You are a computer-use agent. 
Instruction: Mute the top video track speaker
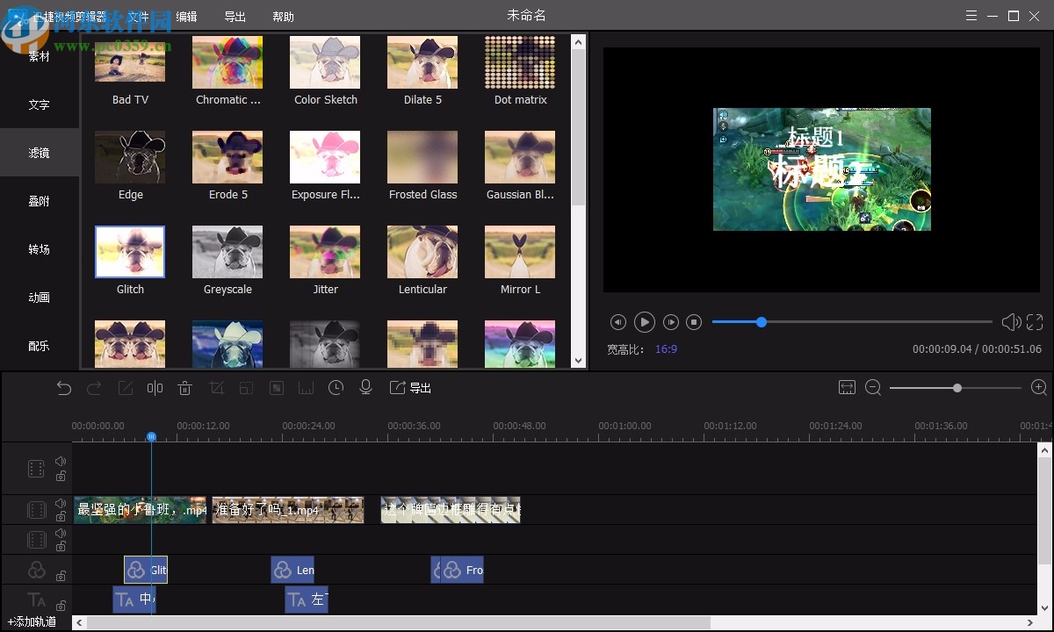[61, 461]
